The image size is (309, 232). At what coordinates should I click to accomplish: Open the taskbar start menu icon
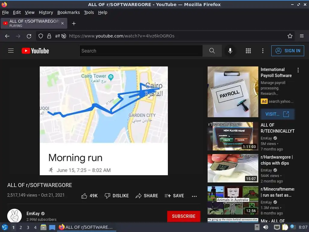[5, 227]
